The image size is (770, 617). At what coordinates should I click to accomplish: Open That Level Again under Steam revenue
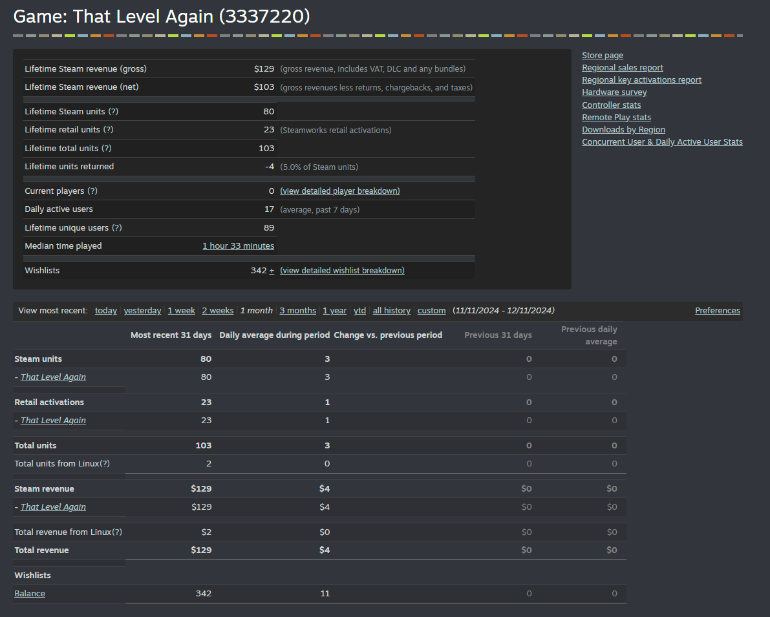[x=53, y=507]
